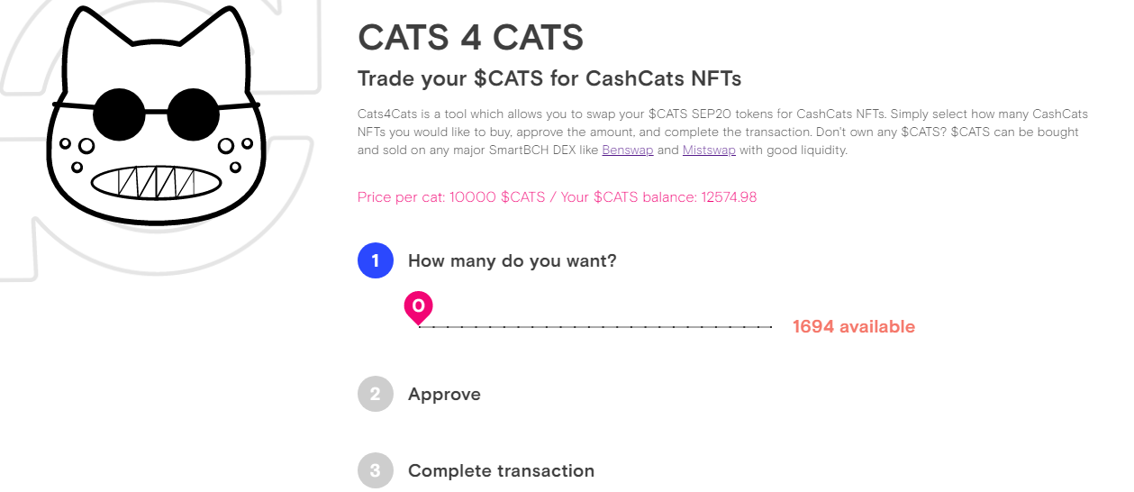Open the Benswap link
The image size is (1134, 492).
point(628,150)
